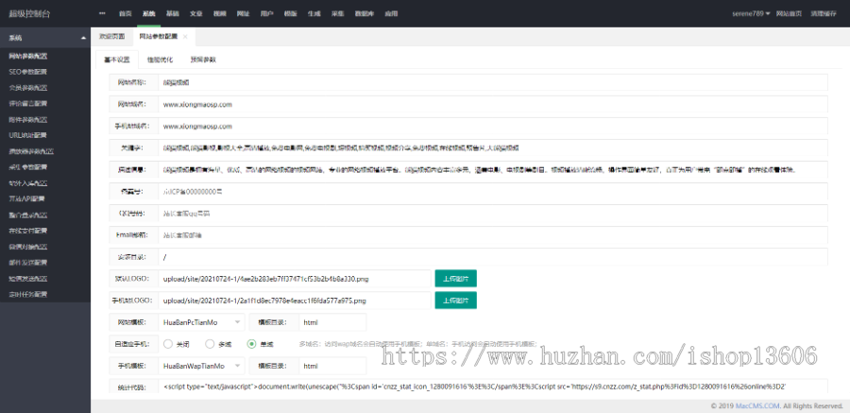
Task: Close the 网站参数配置 page tab
Action: point(185,37)
